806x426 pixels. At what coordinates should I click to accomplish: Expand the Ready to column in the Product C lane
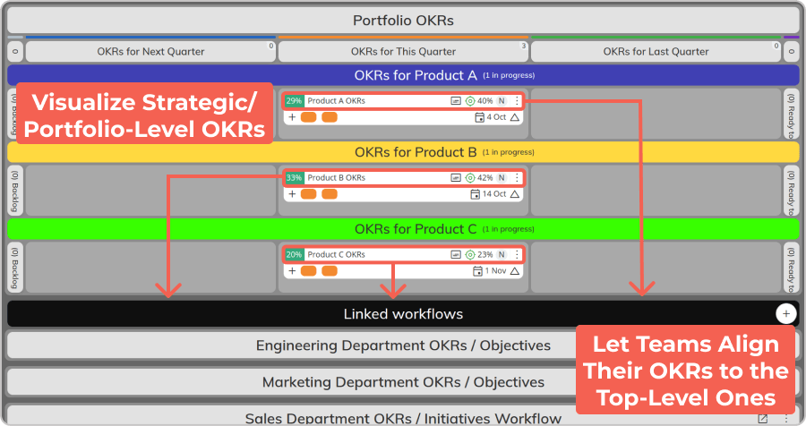click(x=791, y=268)
